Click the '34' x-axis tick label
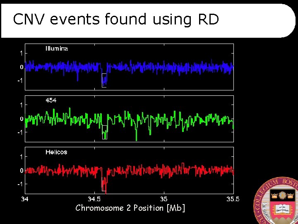This screenshot has width=298, height=224. pyautogui.click(x=25, y=199)
